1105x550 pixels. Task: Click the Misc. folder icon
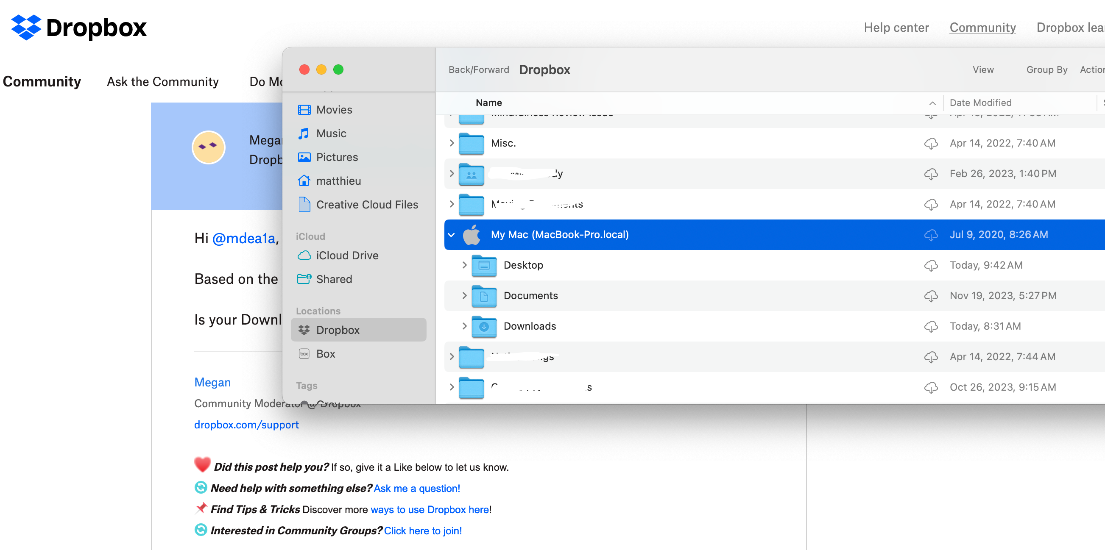(x=472, y=143)
